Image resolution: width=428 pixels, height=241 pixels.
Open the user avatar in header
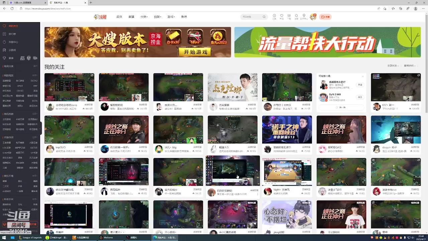pos(313,17)
